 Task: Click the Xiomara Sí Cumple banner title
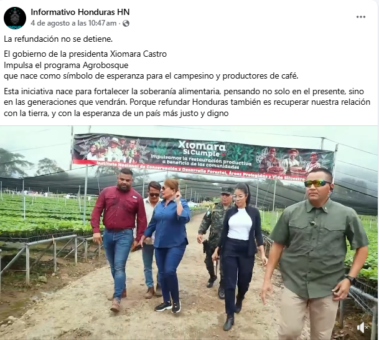[x=202, y=148]
